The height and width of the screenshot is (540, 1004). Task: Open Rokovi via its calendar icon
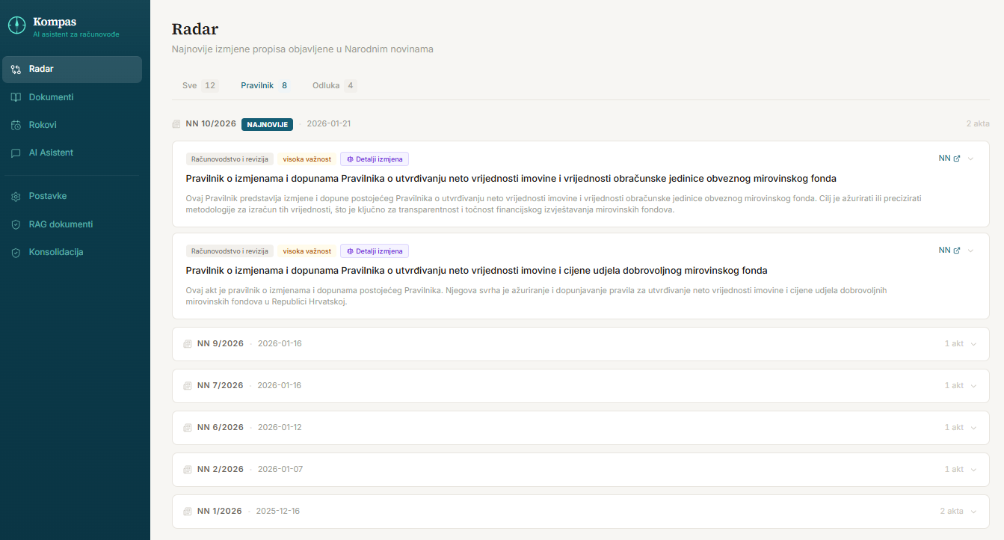[x=16, y=125]
